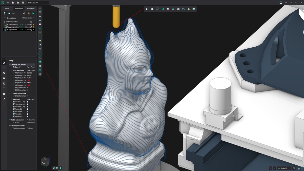Click the green play/calculate operations icon
Image resolution: width=304 pixels, height=171 pixels.
click(33, 13)
